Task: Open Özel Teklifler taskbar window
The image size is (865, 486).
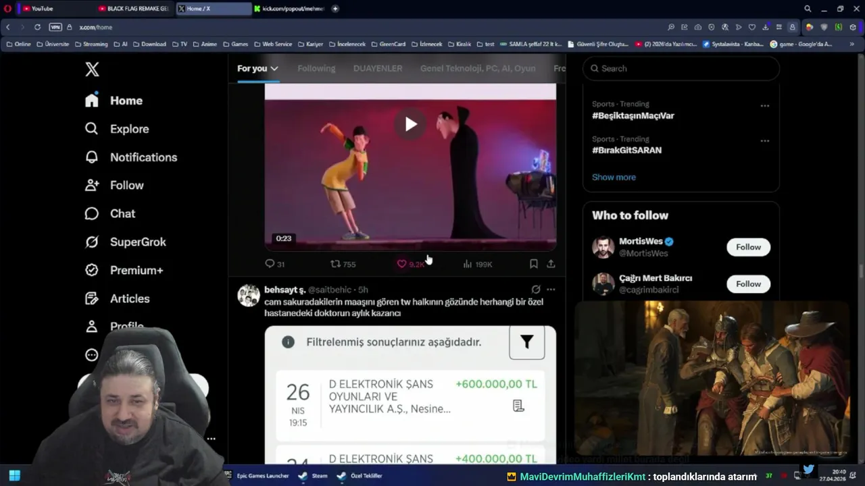Action: coord(360,476)
